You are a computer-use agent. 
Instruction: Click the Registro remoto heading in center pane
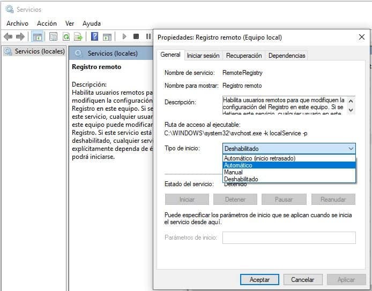[96, 67]
